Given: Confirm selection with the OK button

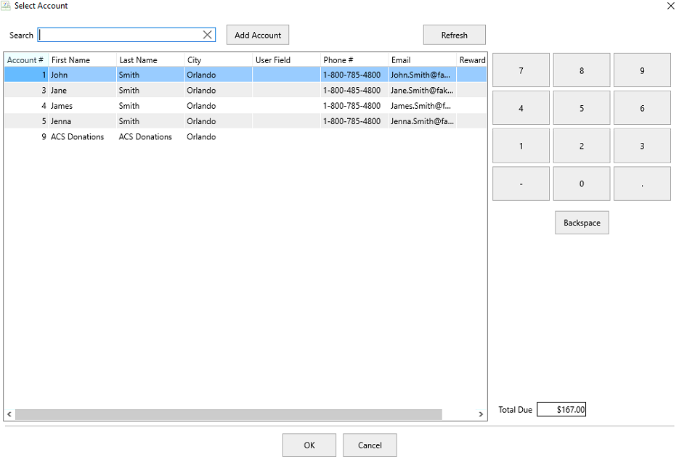Looking at the screenshot, I should 309,445.
